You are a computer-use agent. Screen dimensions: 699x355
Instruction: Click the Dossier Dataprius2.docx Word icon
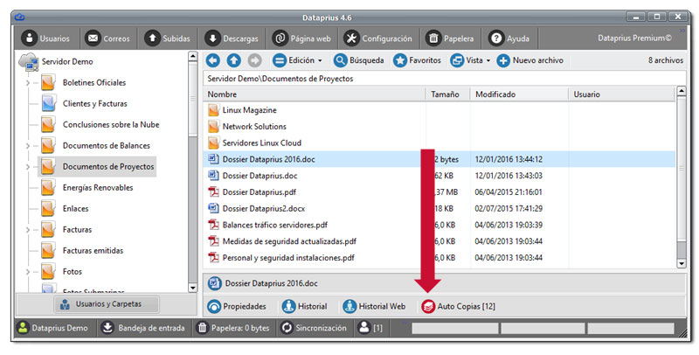[x=214, y=208]
